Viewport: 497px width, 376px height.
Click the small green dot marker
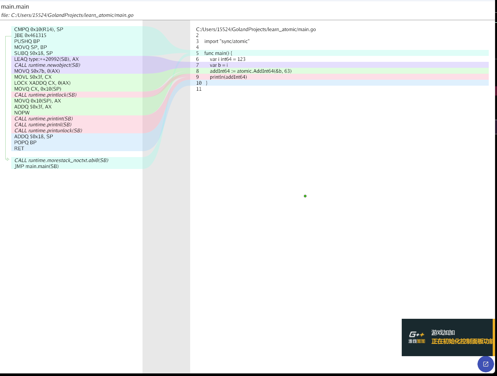tap(305, 196)
